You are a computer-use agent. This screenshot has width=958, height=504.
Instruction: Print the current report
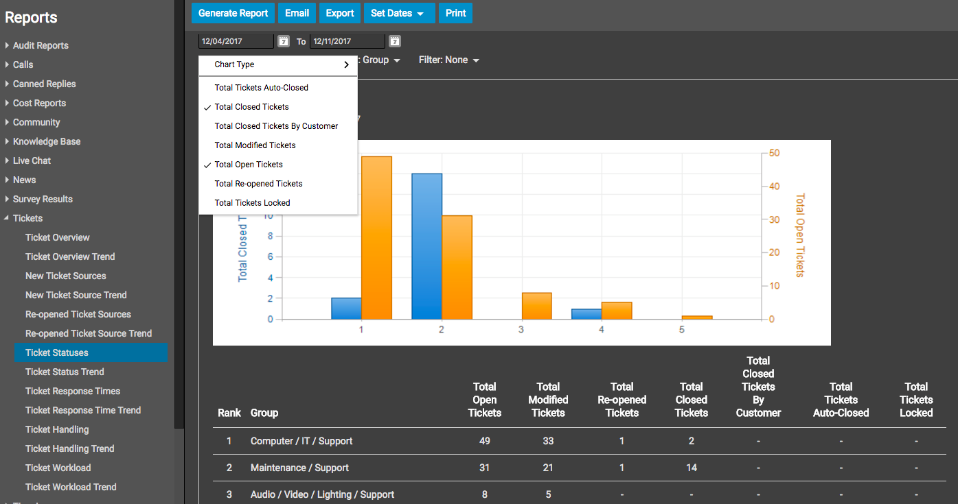point(455,13)
